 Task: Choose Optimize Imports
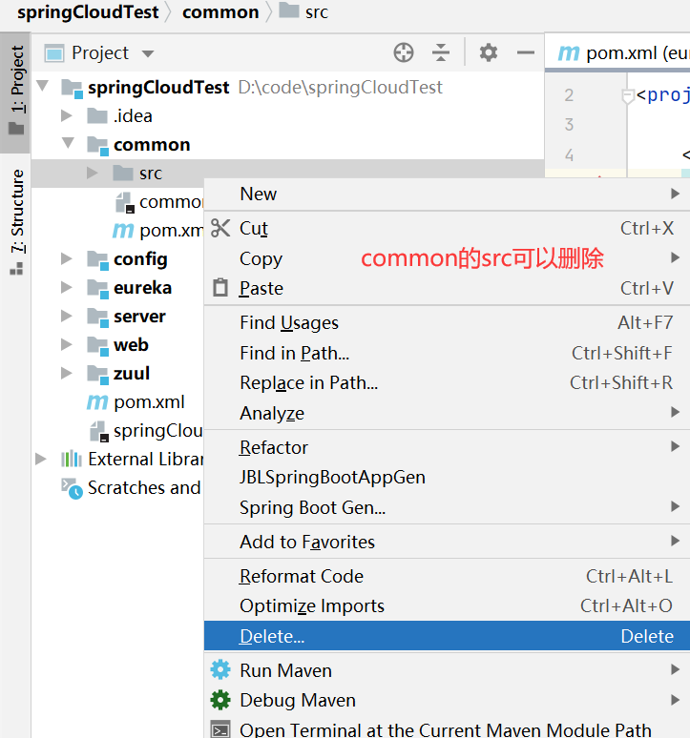pos(447,605)
